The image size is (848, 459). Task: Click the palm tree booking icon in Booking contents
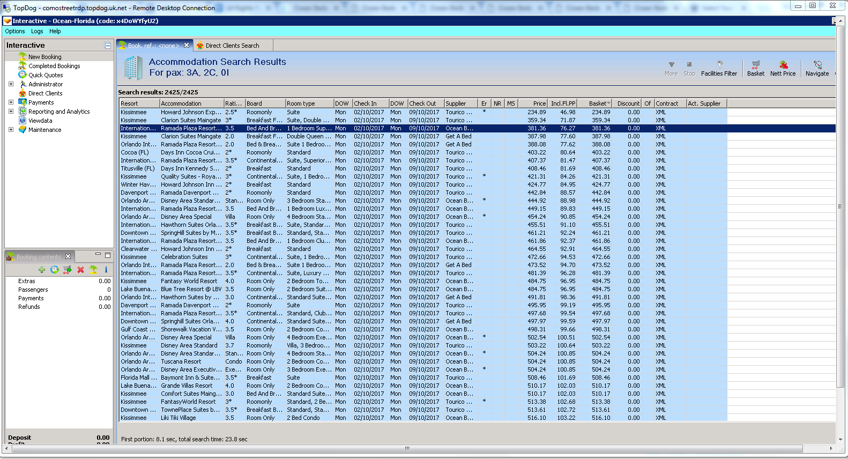[93, 270]
